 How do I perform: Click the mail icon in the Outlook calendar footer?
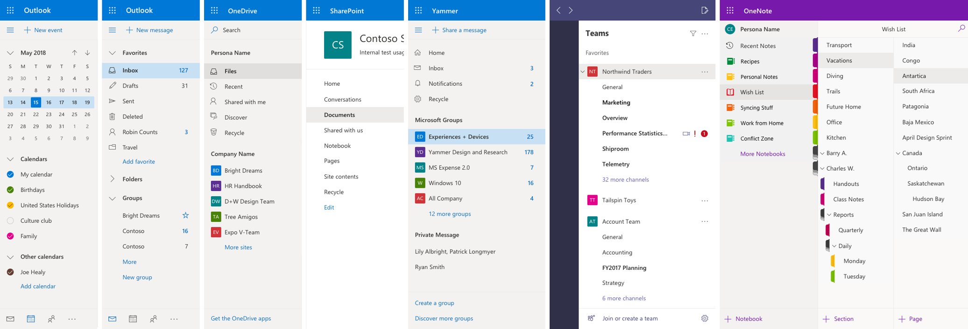click(10, 319)
